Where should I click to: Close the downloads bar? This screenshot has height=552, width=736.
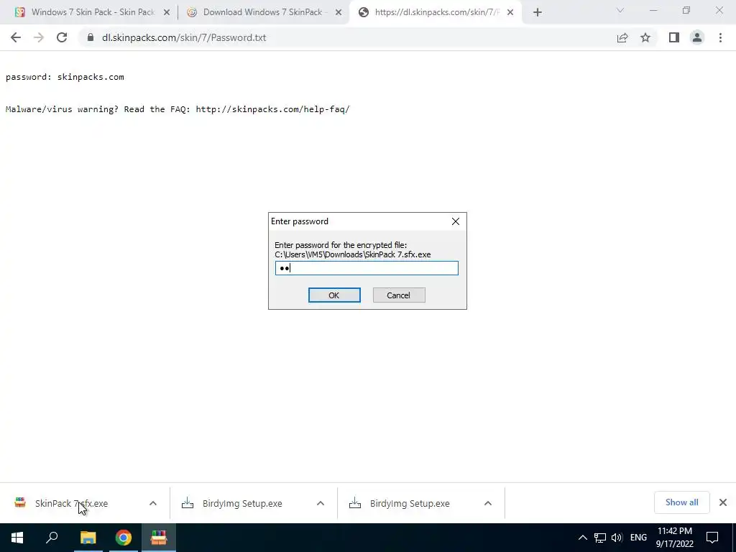click(723, 502)
